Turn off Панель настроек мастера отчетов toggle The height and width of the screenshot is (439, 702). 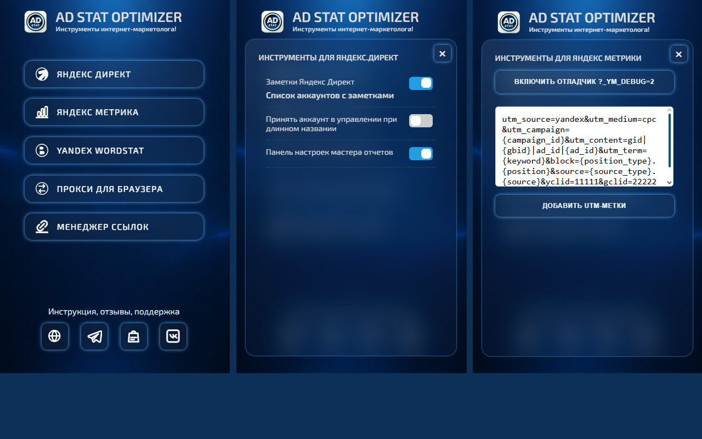point(421,154)
